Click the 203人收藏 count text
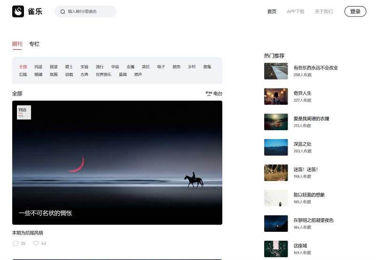 tap(302, 151)
